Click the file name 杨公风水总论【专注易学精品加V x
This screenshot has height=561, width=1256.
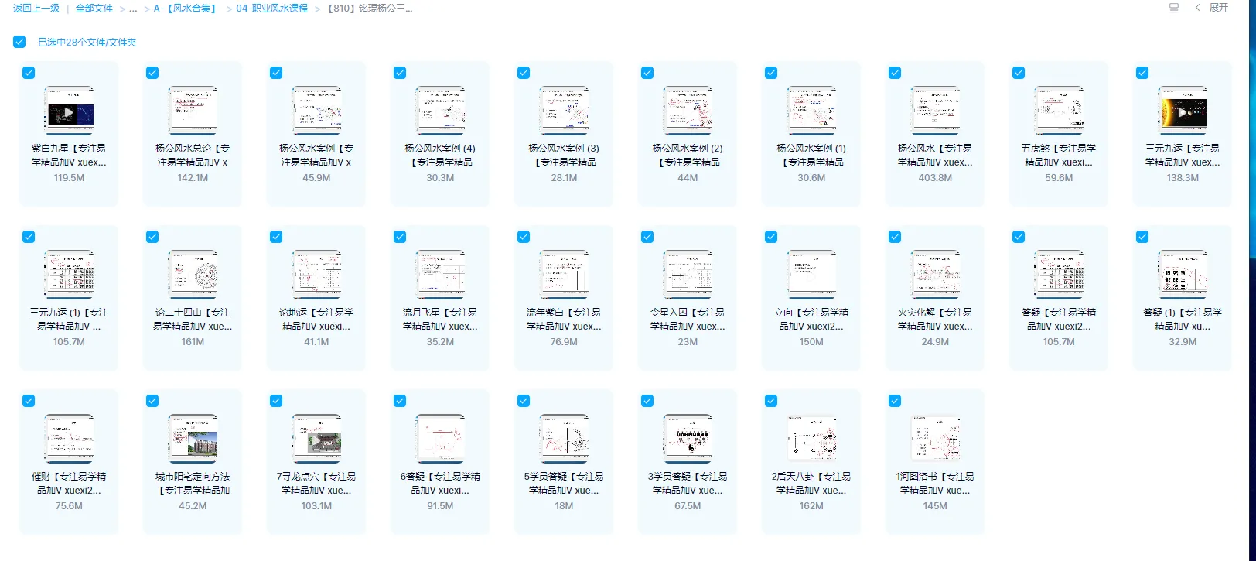[x=193, y=156]
